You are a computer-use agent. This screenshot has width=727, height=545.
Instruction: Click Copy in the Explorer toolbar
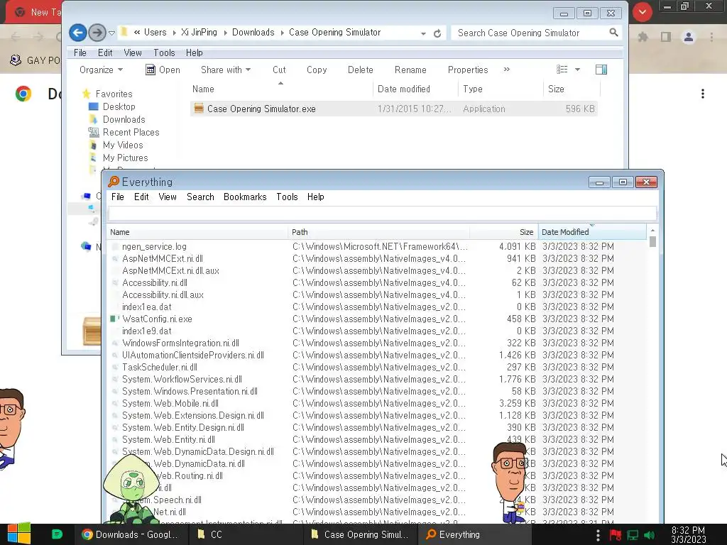pyautogui.click(x=317, y=70)
